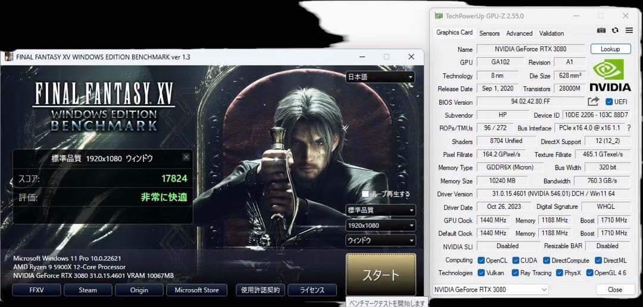Click the BIOS Version field 94.02.42.80.FF
The image size is (643, 307).
[530, 102]
